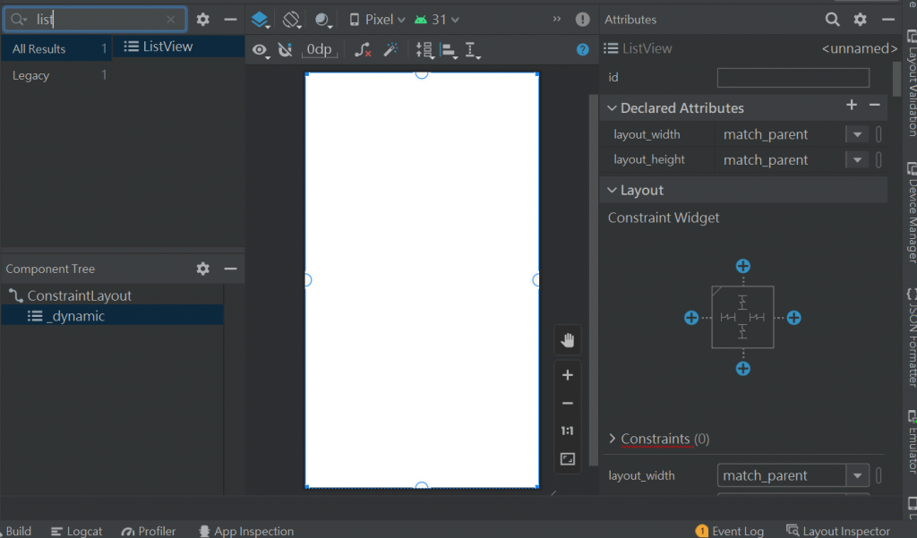Open App Inspection tab
The height and width of the screenshot is (538, 917).
tap(246, 531)
